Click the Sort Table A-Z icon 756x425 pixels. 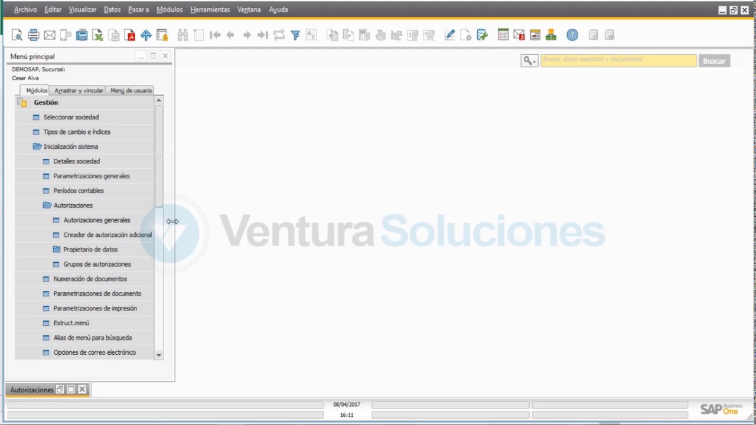(311, 35)
